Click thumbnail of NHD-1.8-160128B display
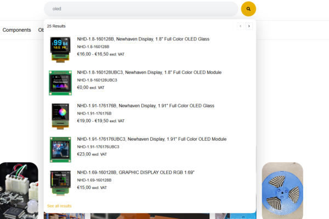The height and width of the screenshot is (219, 329). click(60, 49)
